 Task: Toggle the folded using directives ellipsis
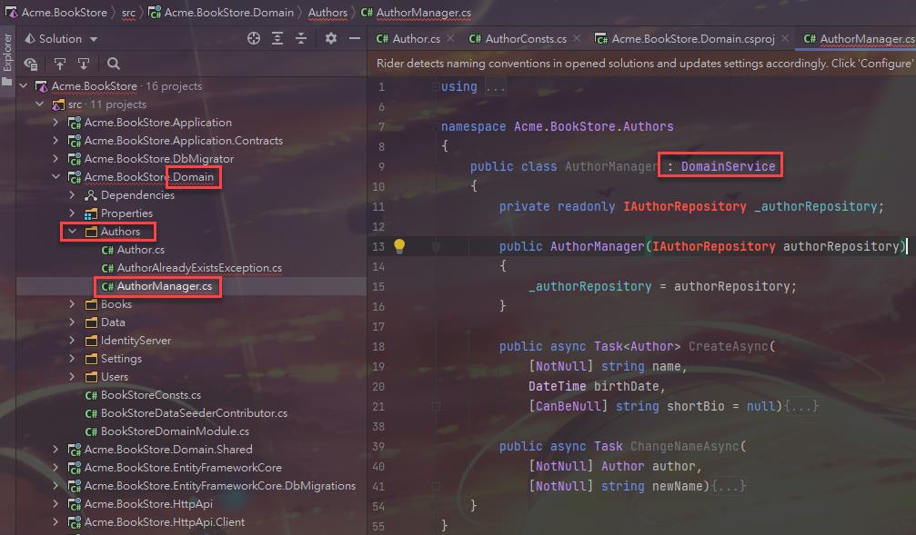[495, 86]
